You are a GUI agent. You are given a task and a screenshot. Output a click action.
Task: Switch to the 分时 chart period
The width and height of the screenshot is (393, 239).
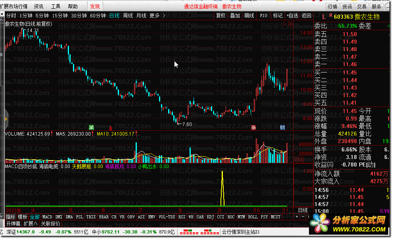(x=11, y=15)
